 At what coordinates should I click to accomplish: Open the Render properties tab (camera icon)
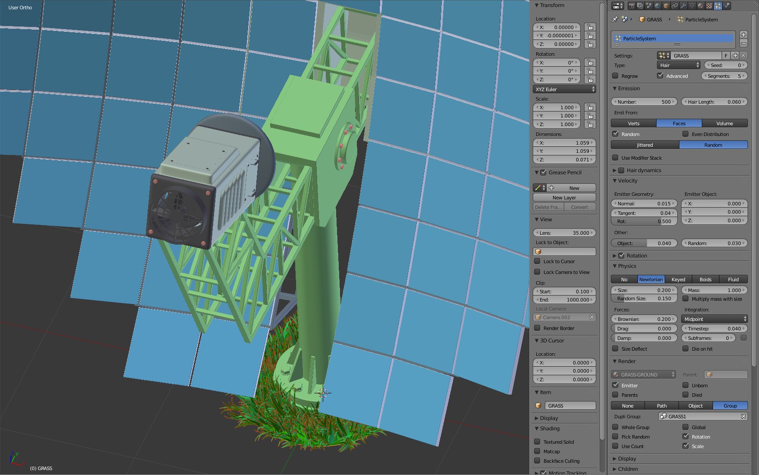click(632, 6)
